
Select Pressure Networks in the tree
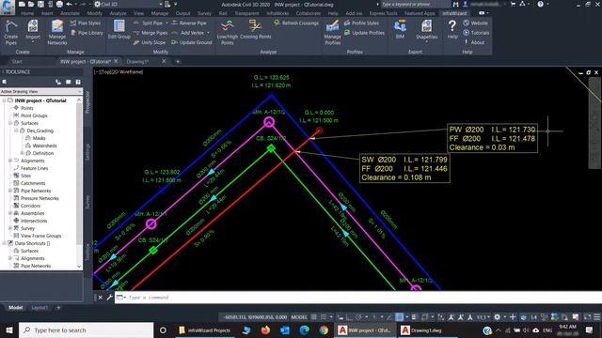point(40,198)
